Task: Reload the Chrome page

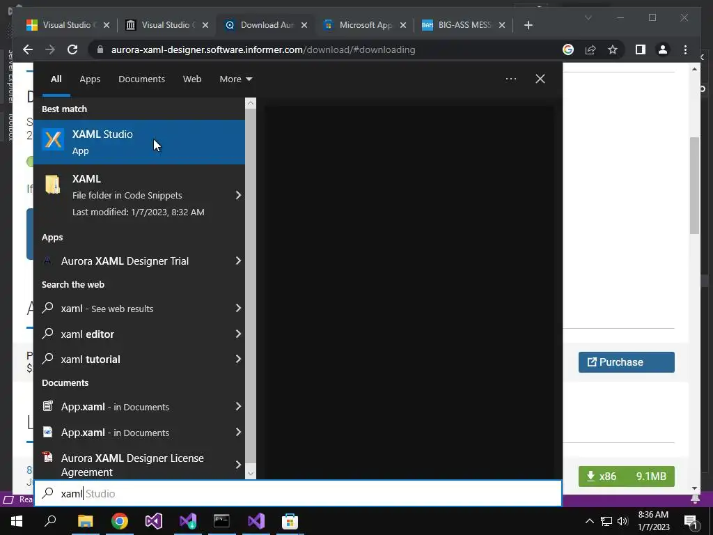Action: tap(72, 49)
